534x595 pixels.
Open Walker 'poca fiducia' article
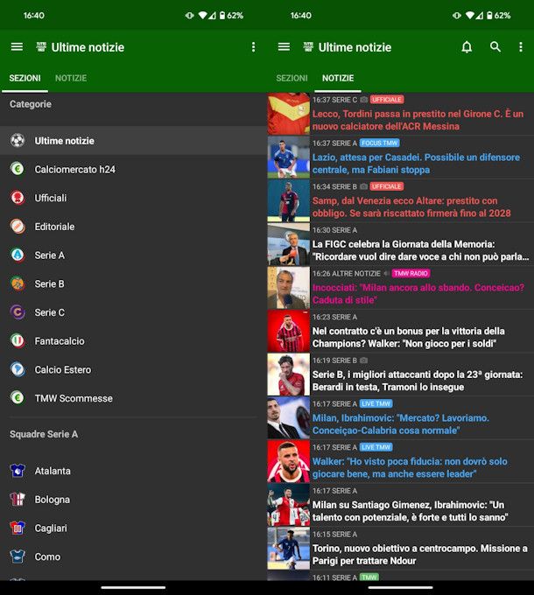click(400, 461)
